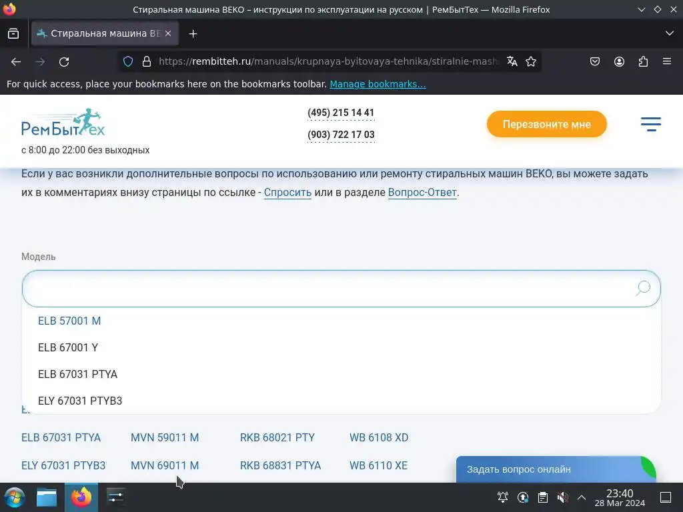This screenshot has height=512, width=683.
Task: Click the forward navigation arrow
Action: tap(40, 62)
